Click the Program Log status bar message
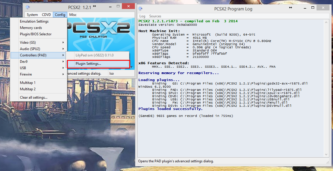 pos(176,161)
